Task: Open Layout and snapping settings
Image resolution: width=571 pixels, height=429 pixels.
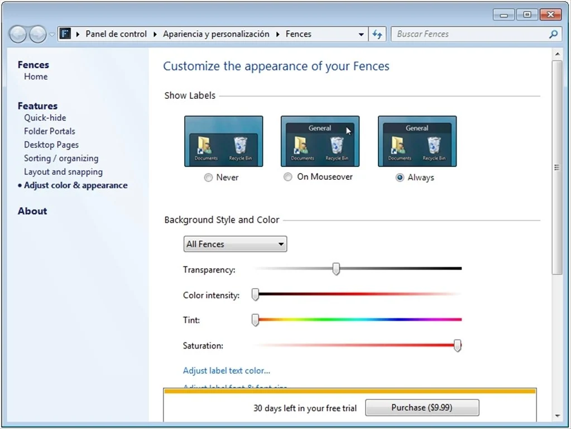Action: coord(64,171)
